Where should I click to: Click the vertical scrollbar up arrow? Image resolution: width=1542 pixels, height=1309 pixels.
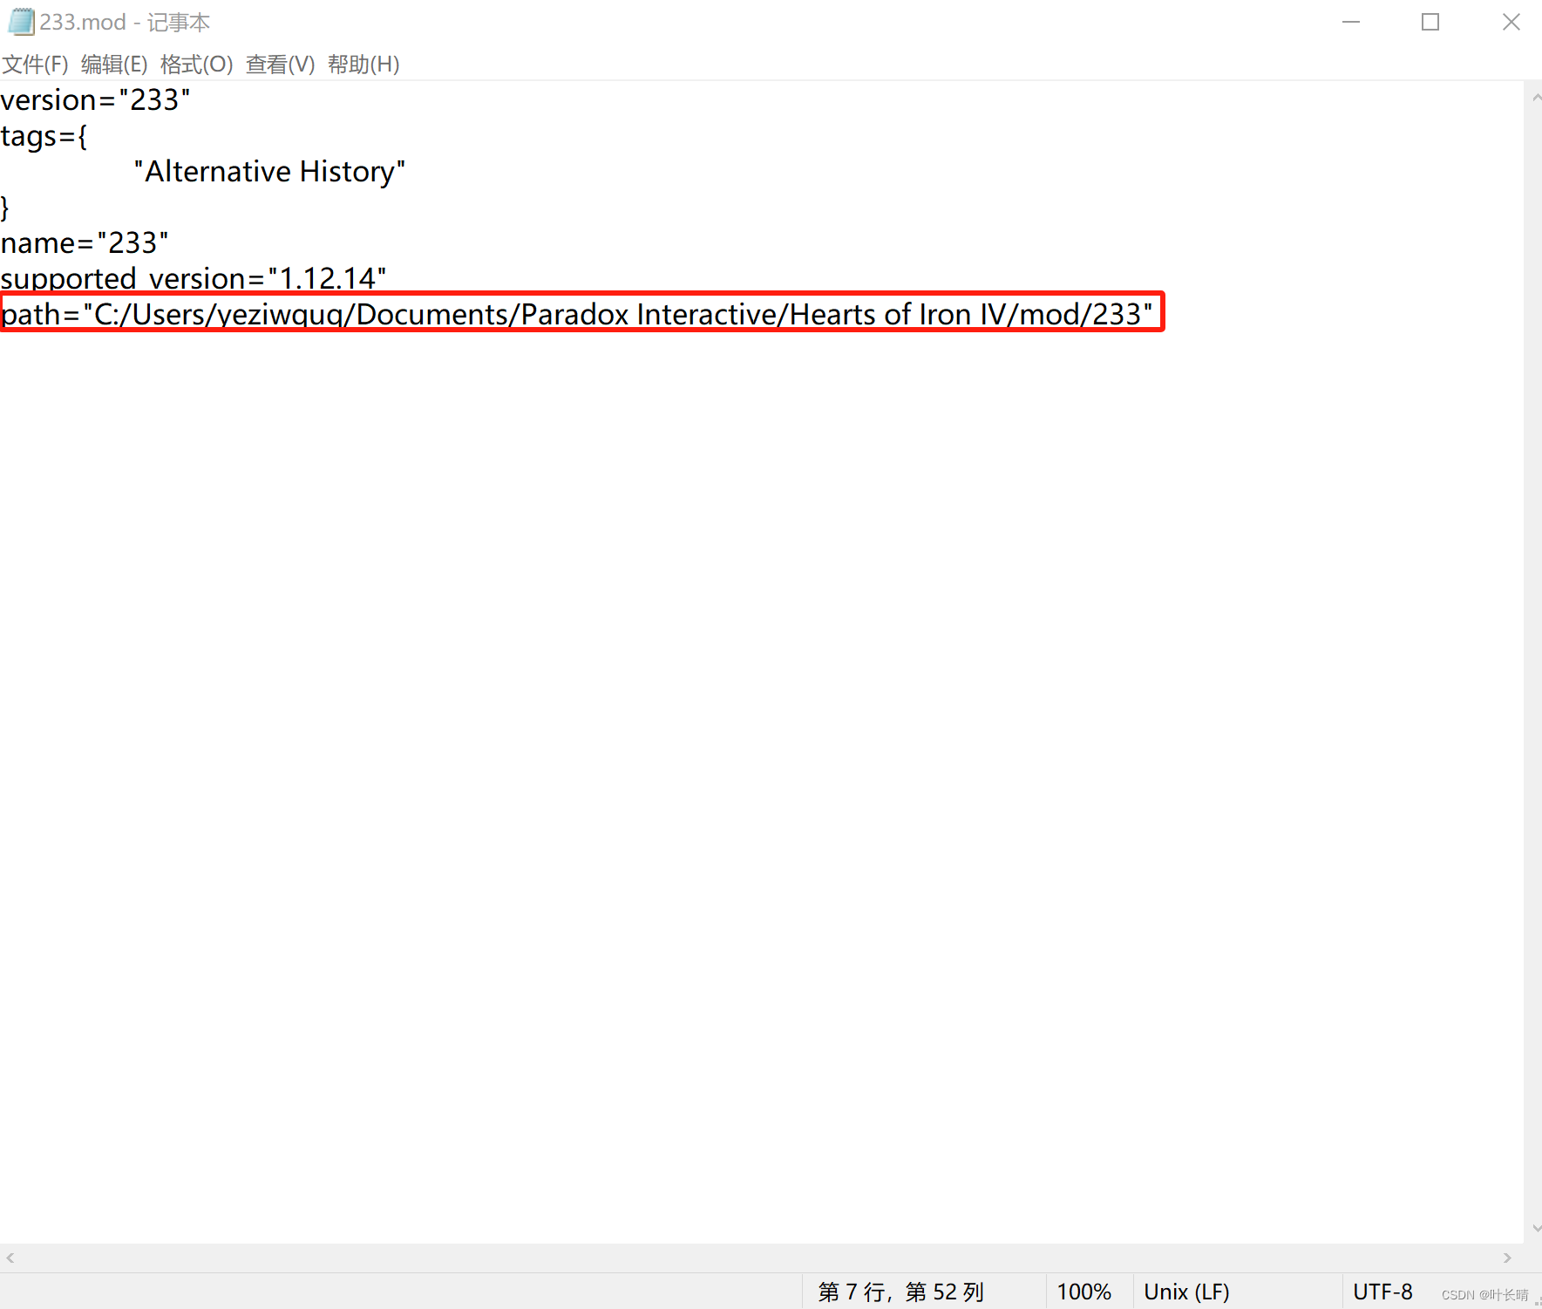point(1535,98)
